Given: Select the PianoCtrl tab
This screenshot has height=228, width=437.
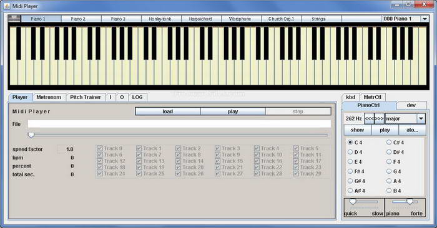Looking at the screenshot, I should tap(368, 105).
